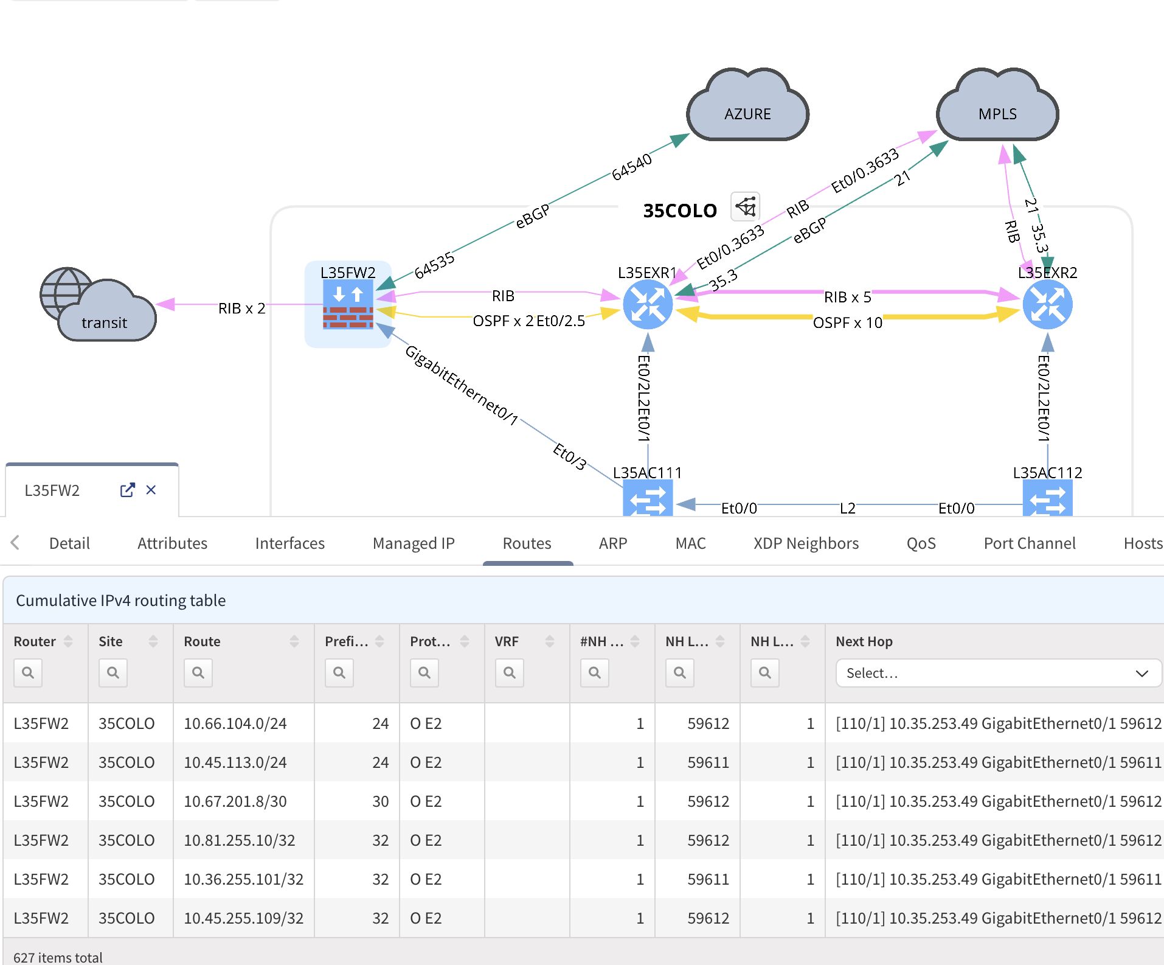This screenshot has height=965, width=1164.
Task: Click the L35AC111 switch icon
Action: point(648,498)
